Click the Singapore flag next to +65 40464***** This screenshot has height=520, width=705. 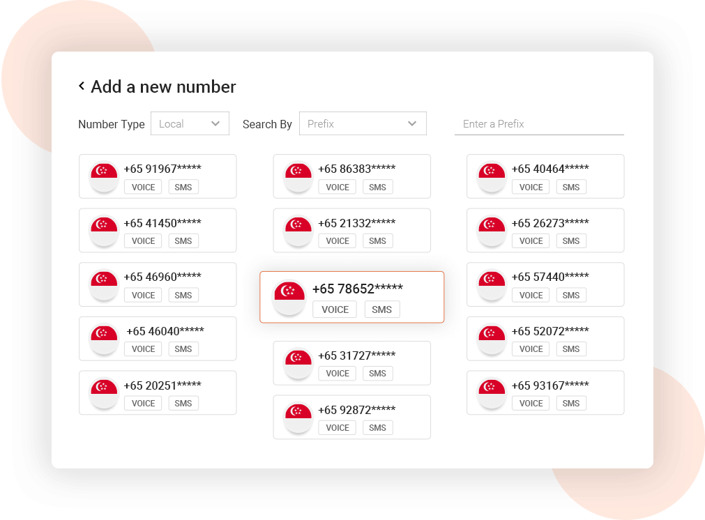pyautogui.click(x=492, y=176)
